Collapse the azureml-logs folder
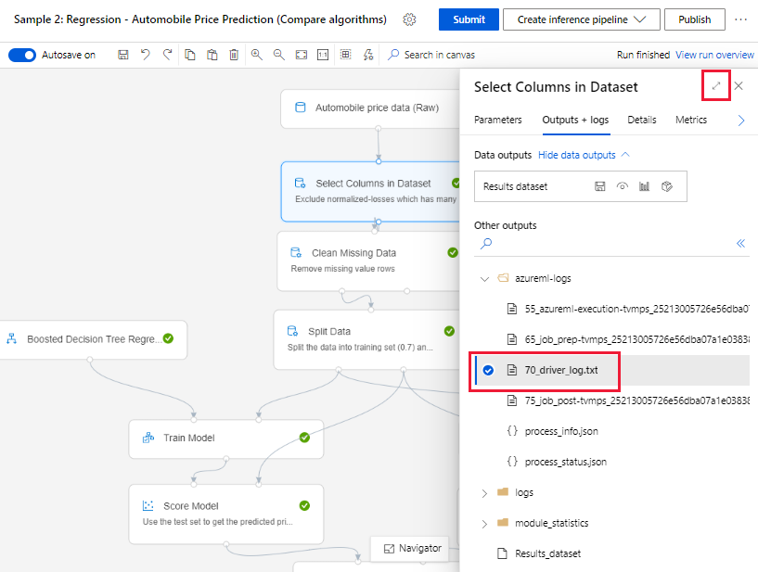This screenshot has height=572, width=758. pyautogui.click(x=484, y=278)
